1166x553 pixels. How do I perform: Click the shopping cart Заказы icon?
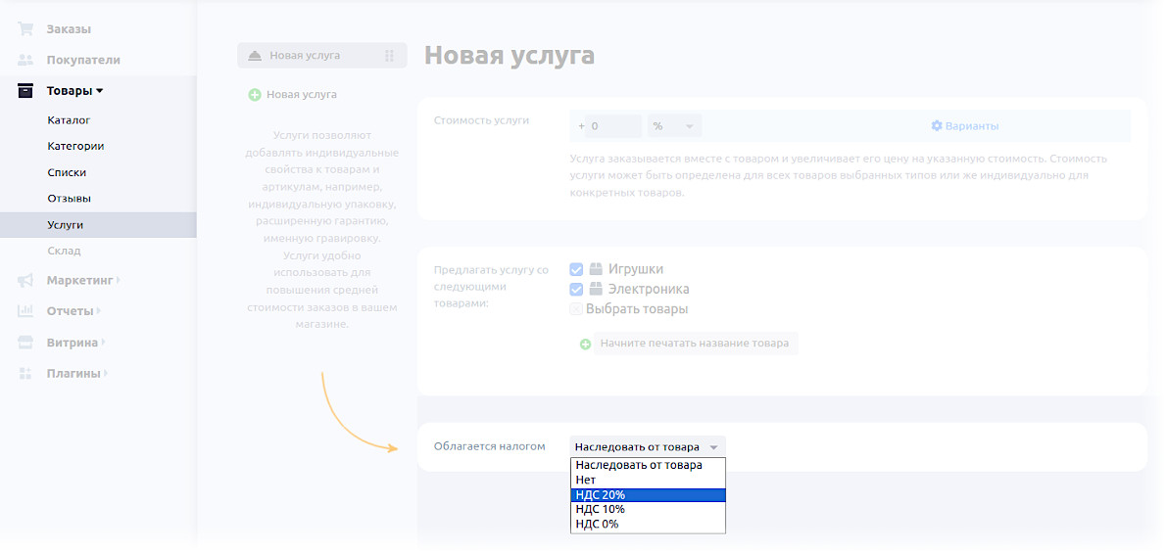point(25,29)
